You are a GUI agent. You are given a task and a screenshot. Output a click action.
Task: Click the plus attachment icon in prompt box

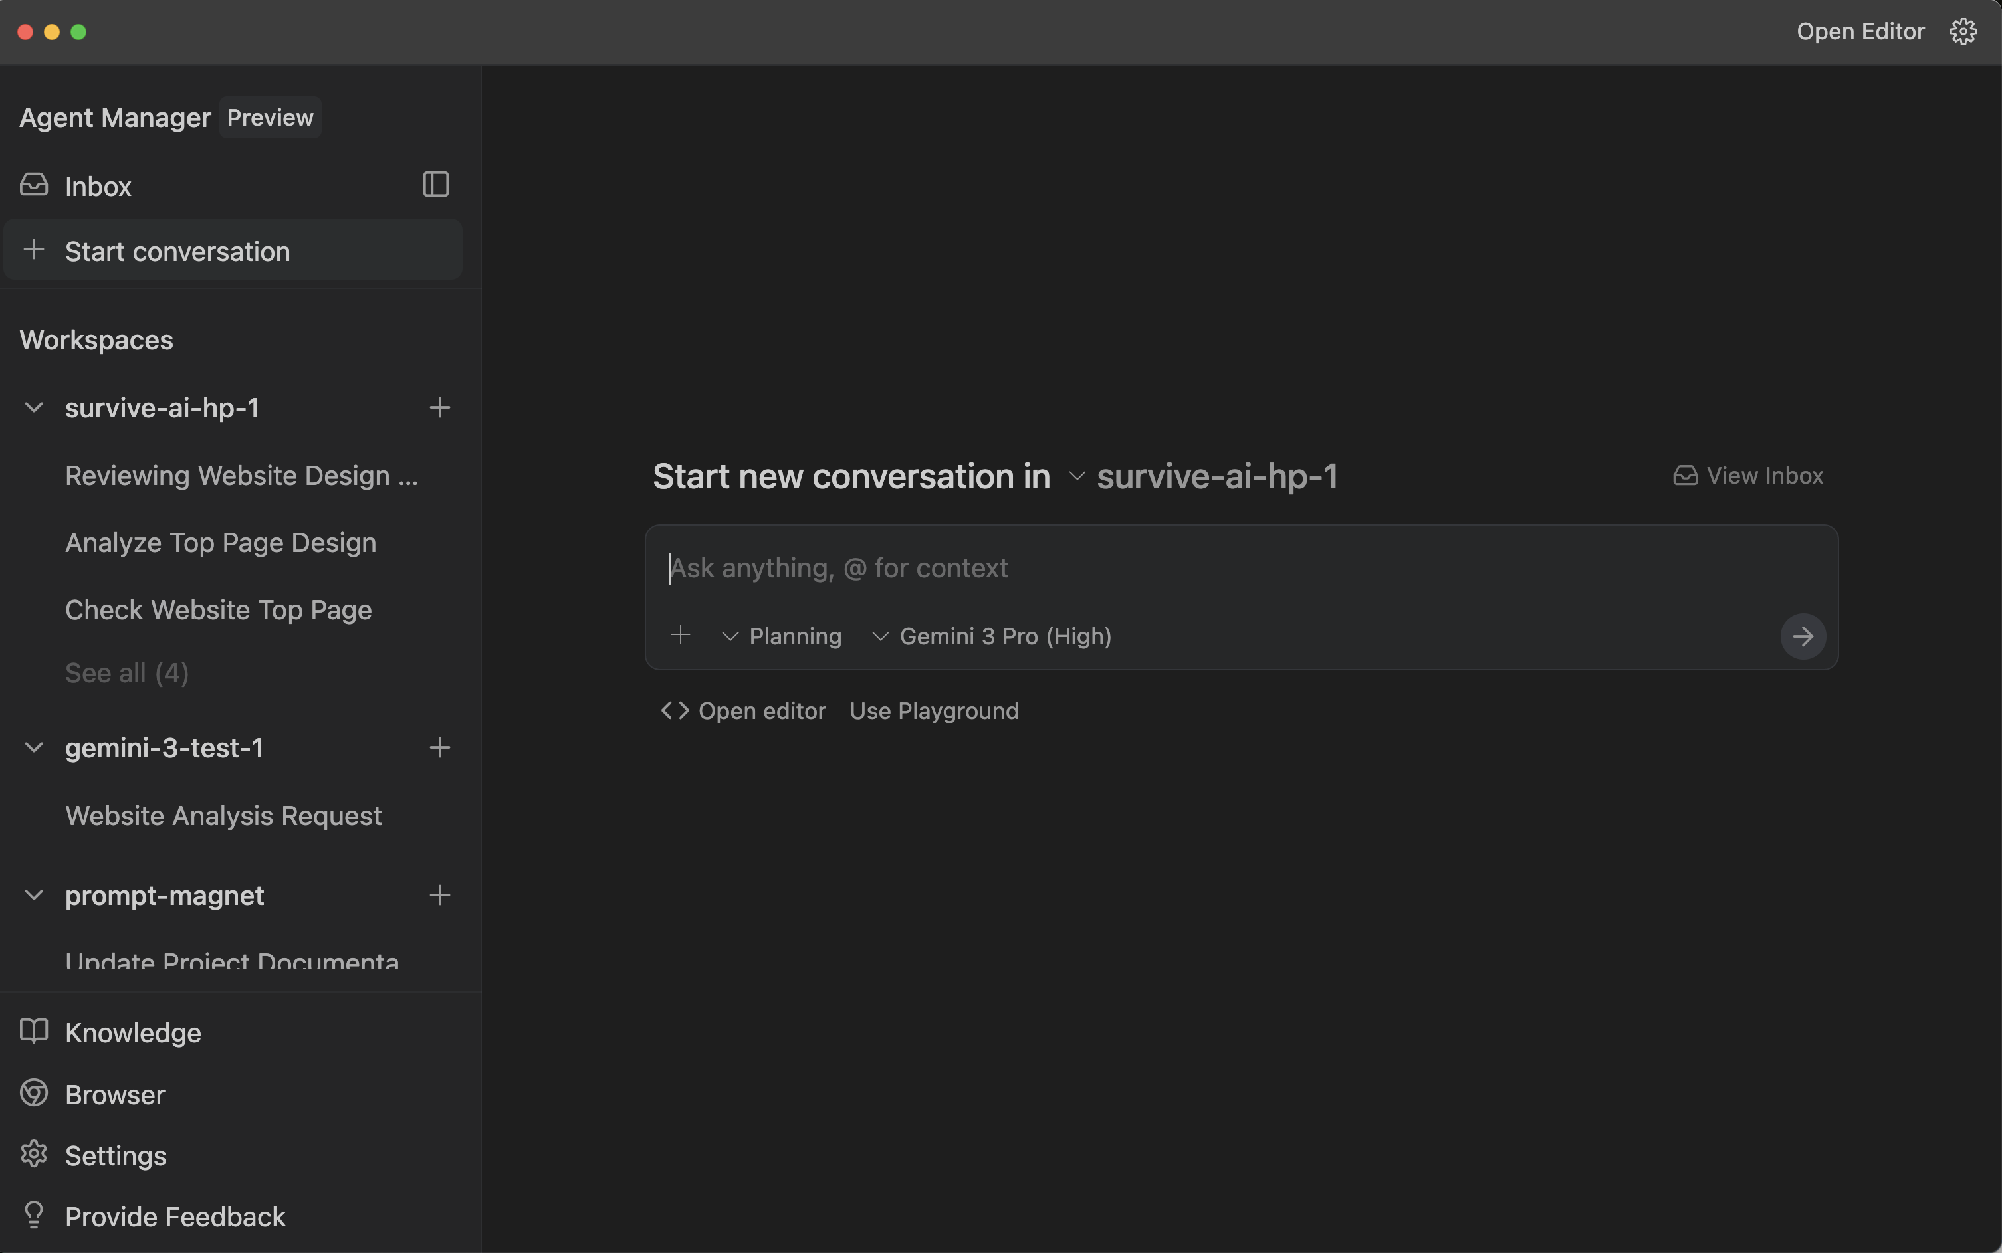click(x=680, y=636)
